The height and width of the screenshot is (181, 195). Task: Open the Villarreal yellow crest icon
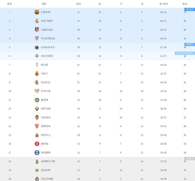tap(37, 47)
